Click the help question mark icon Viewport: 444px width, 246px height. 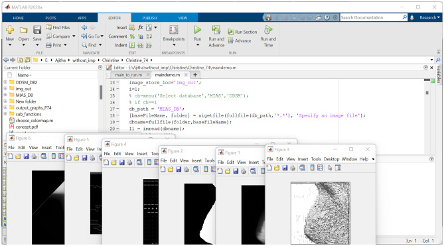pyautogui.click(x=327, y=17)
